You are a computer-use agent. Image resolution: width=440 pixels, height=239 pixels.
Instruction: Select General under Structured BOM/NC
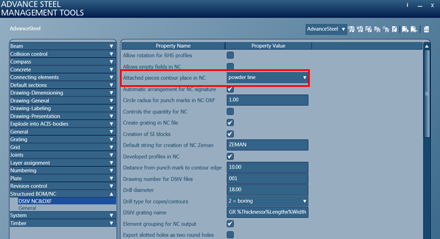(x=27, y=208)
